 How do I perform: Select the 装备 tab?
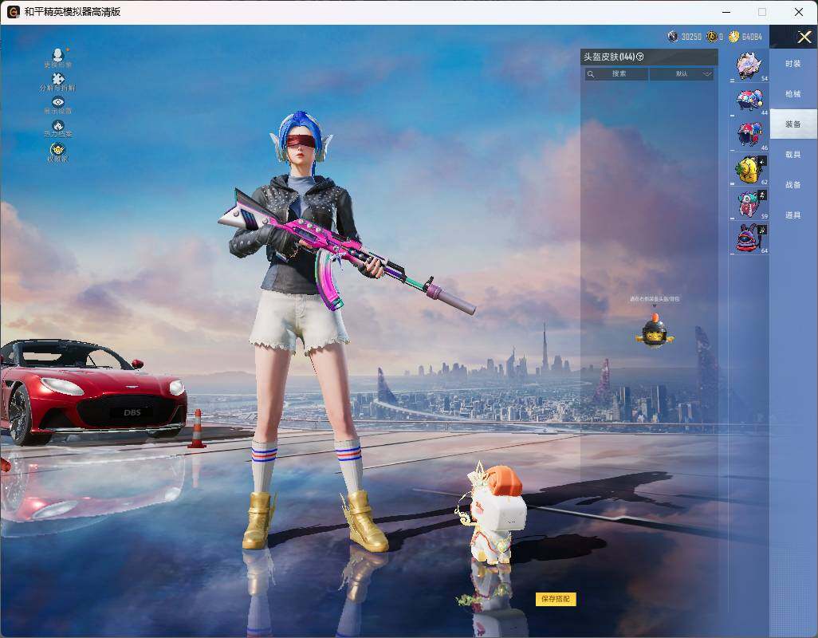[x=793, y=124]
